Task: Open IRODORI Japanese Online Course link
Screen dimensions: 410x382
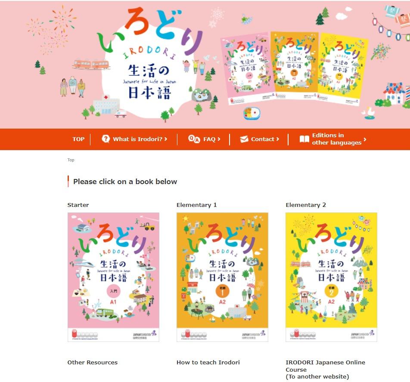Action: click(x=325, y=369)
